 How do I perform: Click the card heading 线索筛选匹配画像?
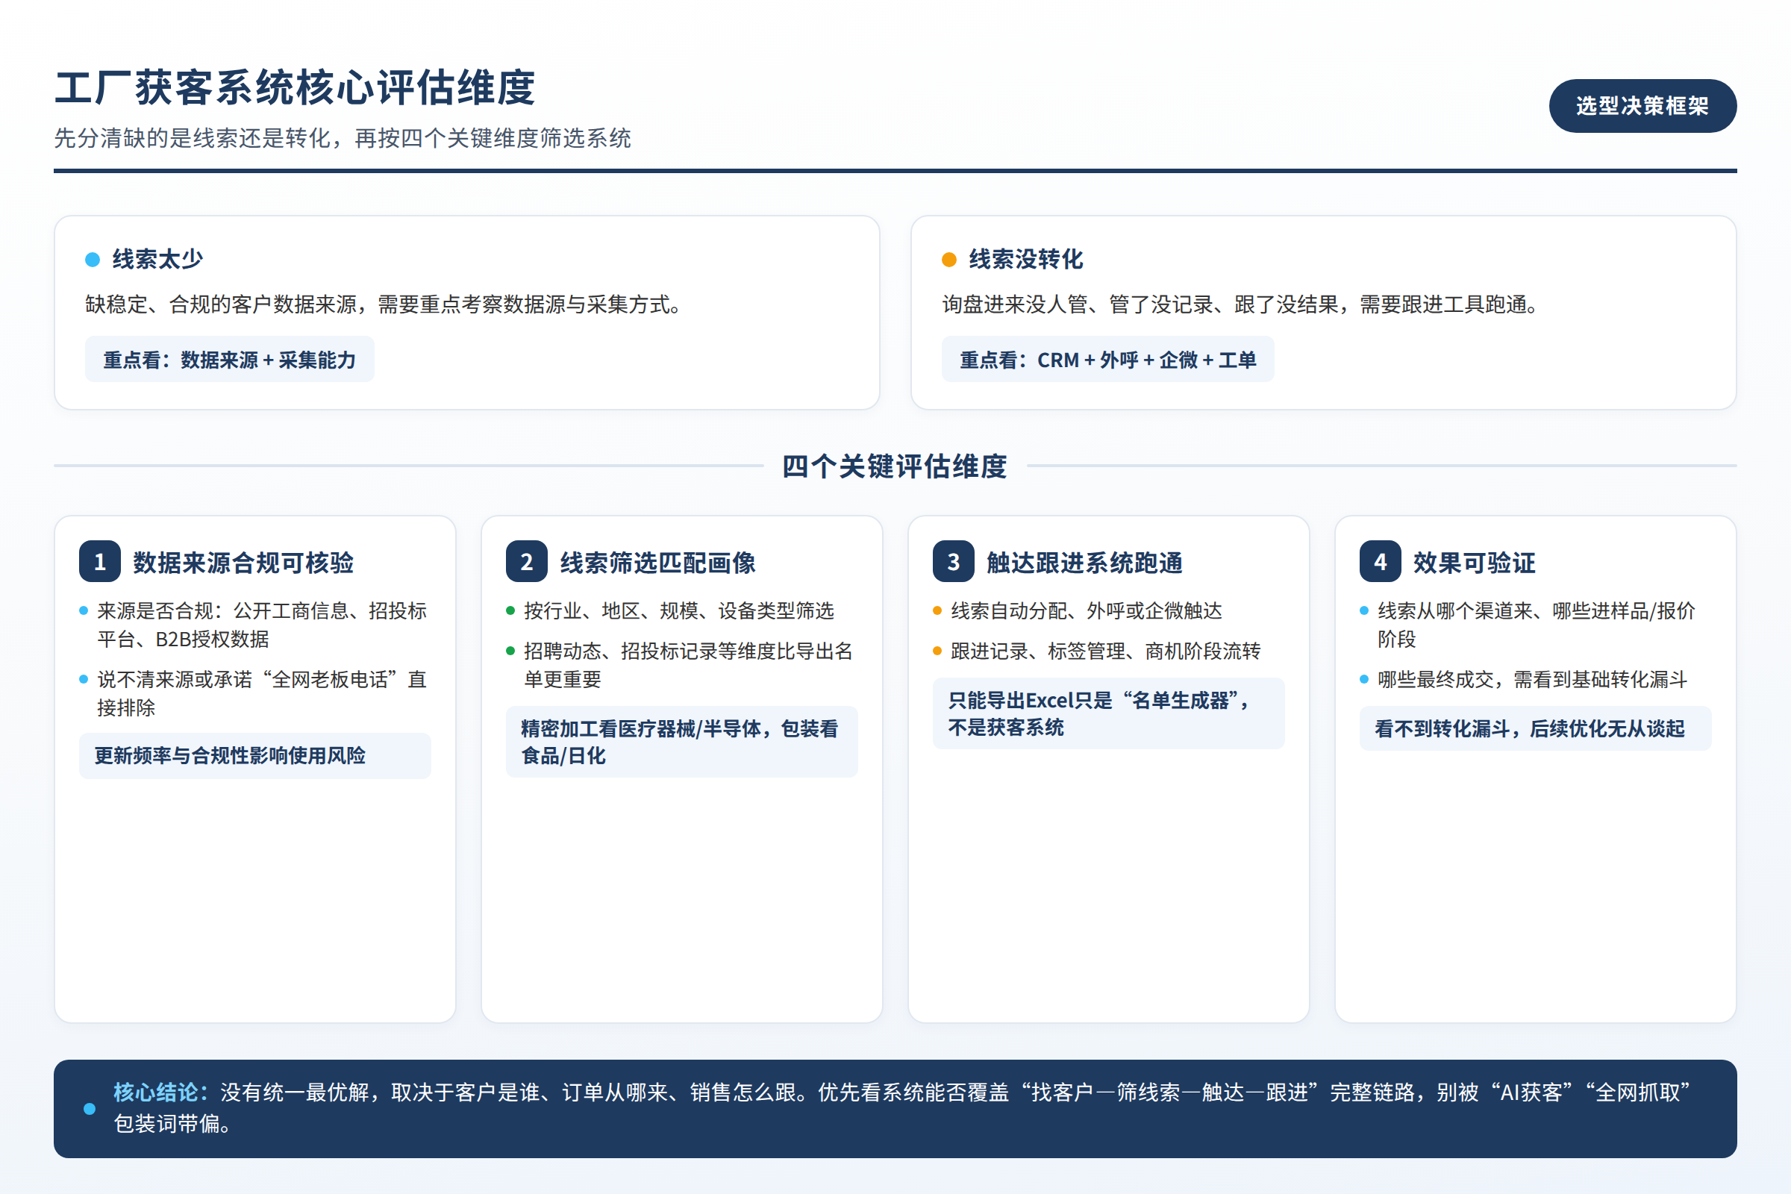(x=658, y=563)
